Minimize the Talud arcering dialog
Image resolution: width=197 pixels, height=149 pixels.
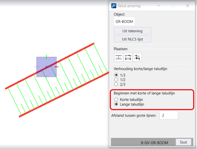pyautogui.click(x=159, y=6)
